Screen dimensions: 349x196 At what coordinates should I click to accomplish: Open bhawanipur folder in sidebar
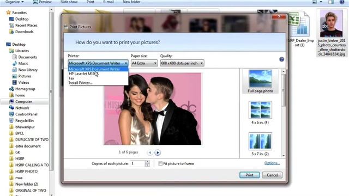(25, 127)
